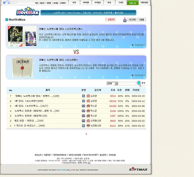This screenshot has height=177, width=194.
Task: Click the M icon in post 4 row
Action: 84,111
